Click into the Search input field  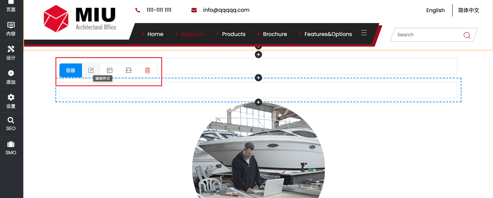pyautogui.click(x=427, y=35)
